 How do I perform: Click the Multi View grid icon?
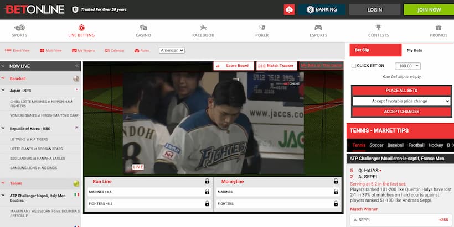click(42, 51)
